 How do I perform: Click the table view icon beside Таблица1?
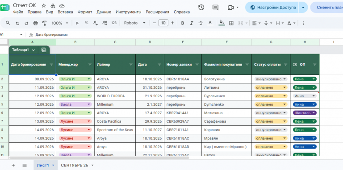click(x=44, y=50)
